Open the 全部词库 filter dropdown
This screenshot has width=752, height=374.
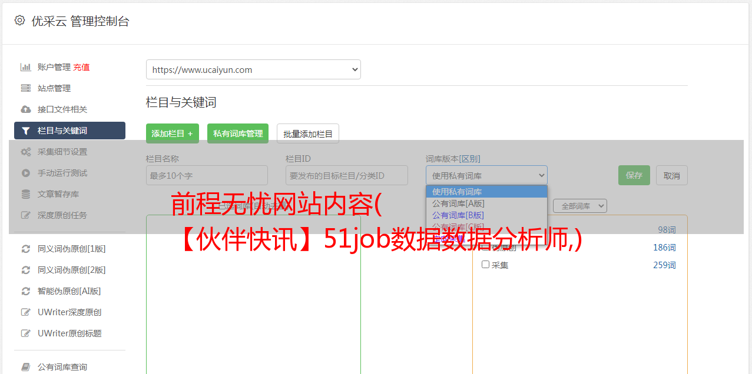580,206
